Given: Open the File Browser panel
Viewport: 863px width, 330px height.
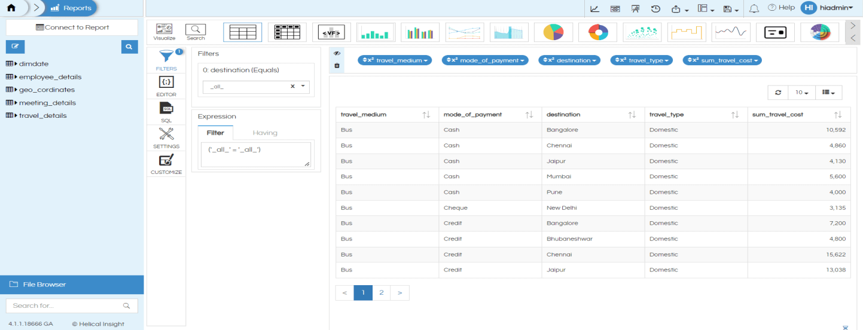Looking at the screenshot, I should [72, 285].
